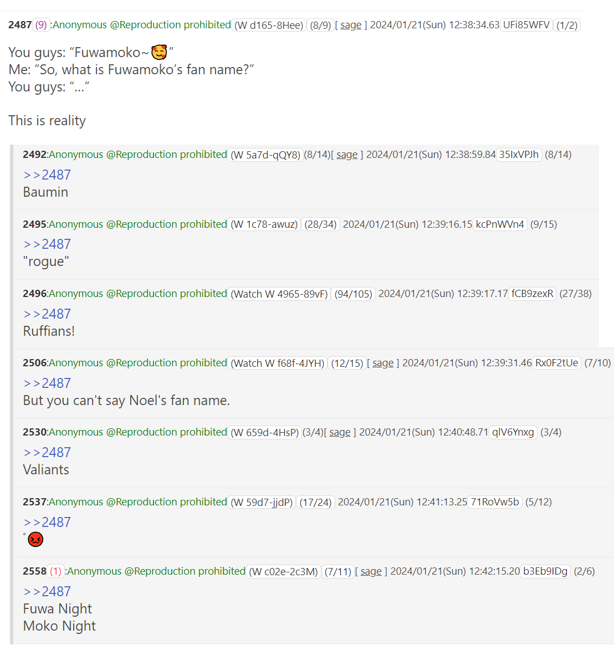Click the (W d165-8Hee) identifier badge

pos(269,25)
